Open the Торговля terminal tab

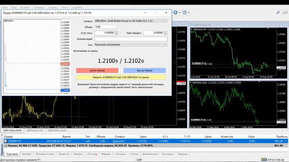coord(12,154)
